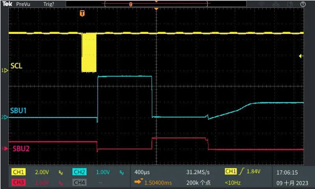Viewport: 315px width, 189px height.
Task: Select the red channel 3 ground reference marker
Action: [x=5, y=149]
